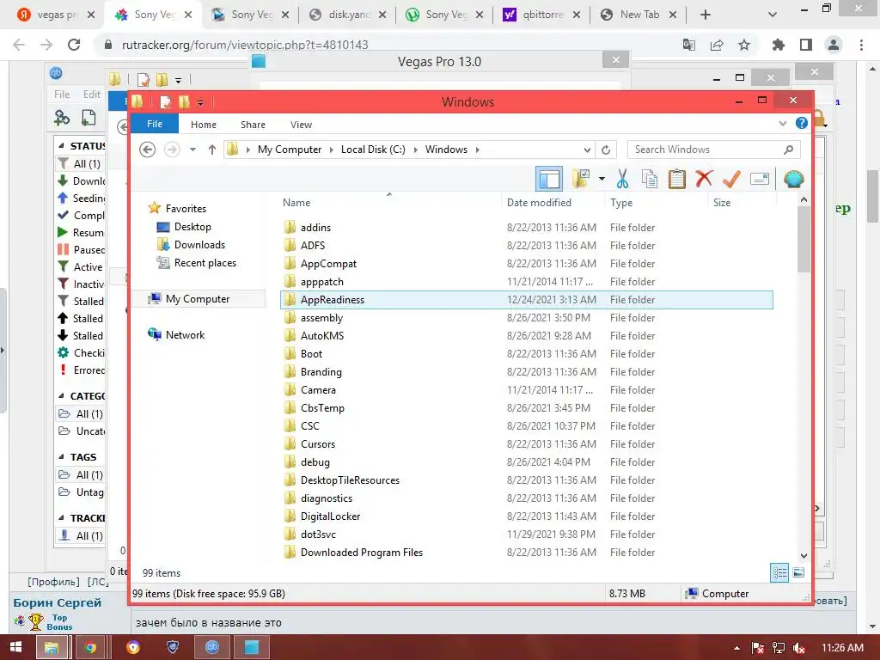Cut with the scissors icon
This screenshot has height=660, width=880.
pyautogui.click(x=622, y=179)
